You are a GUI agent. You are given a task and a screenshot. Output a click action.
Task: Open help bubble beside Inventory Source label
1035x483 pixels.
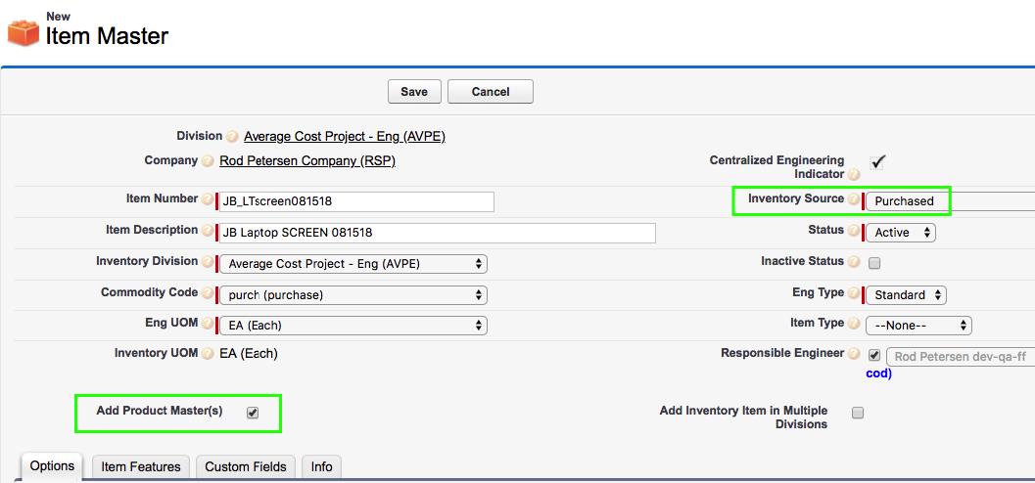[854, 199]
